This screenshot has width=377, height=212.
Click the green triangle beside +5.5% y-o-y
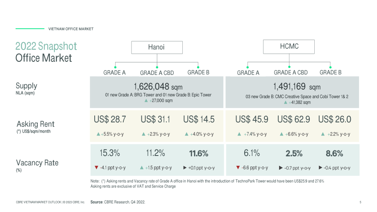coord(98,134)
